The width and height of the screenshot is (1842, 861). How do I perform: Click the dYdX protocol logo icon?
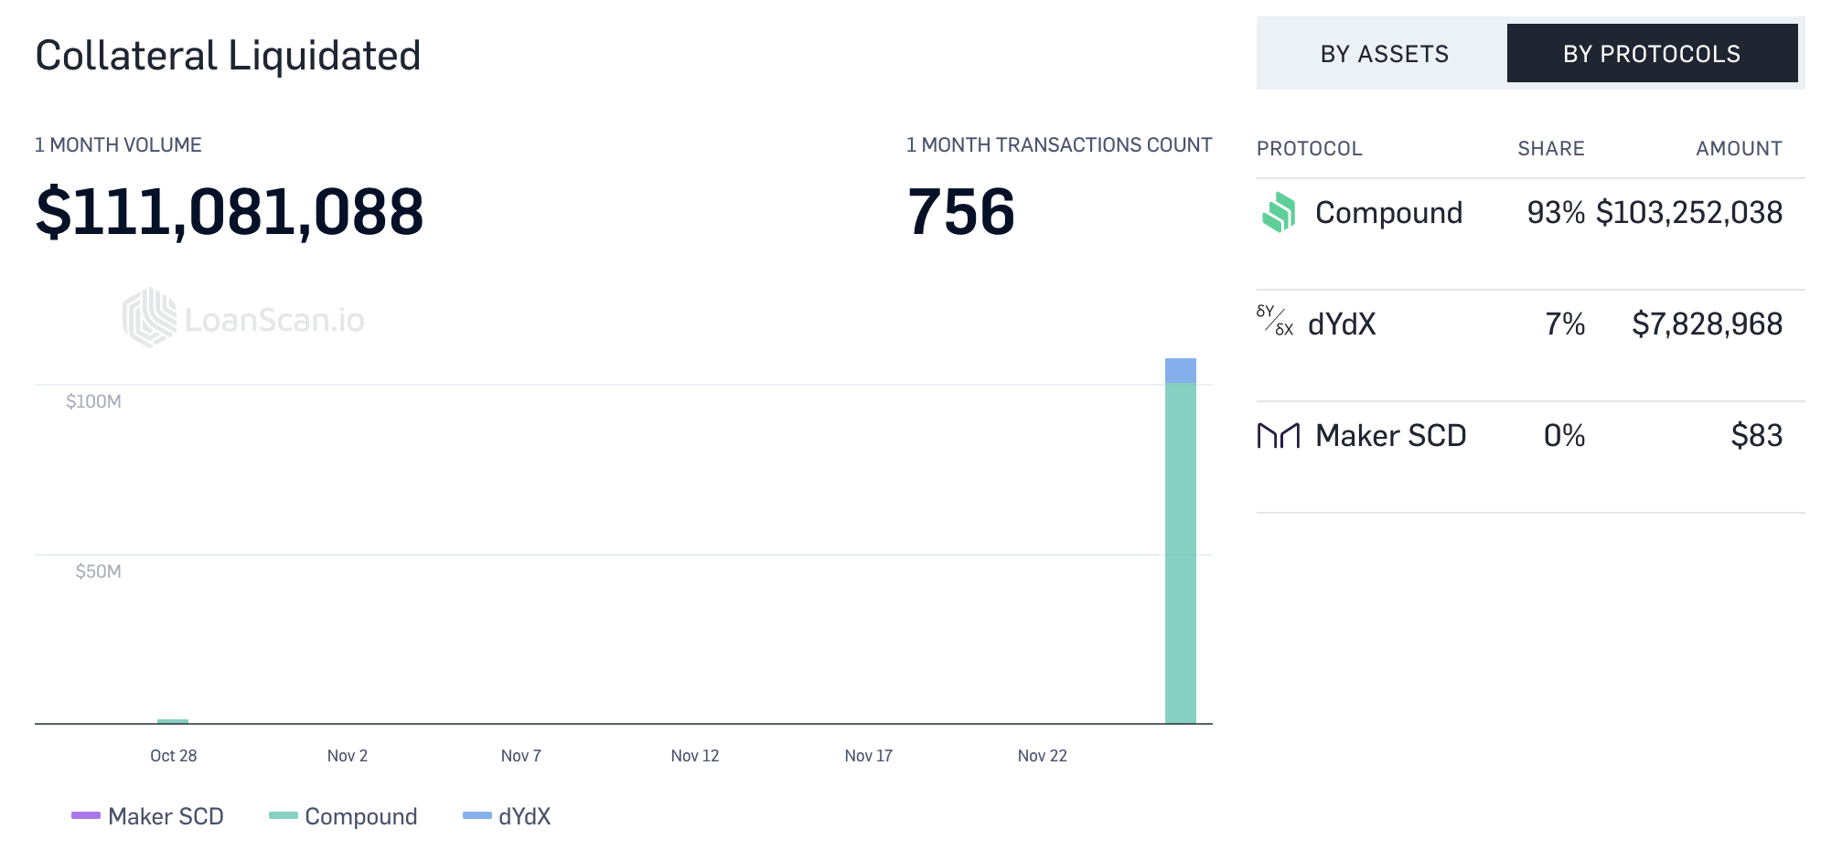[1275, 321]
